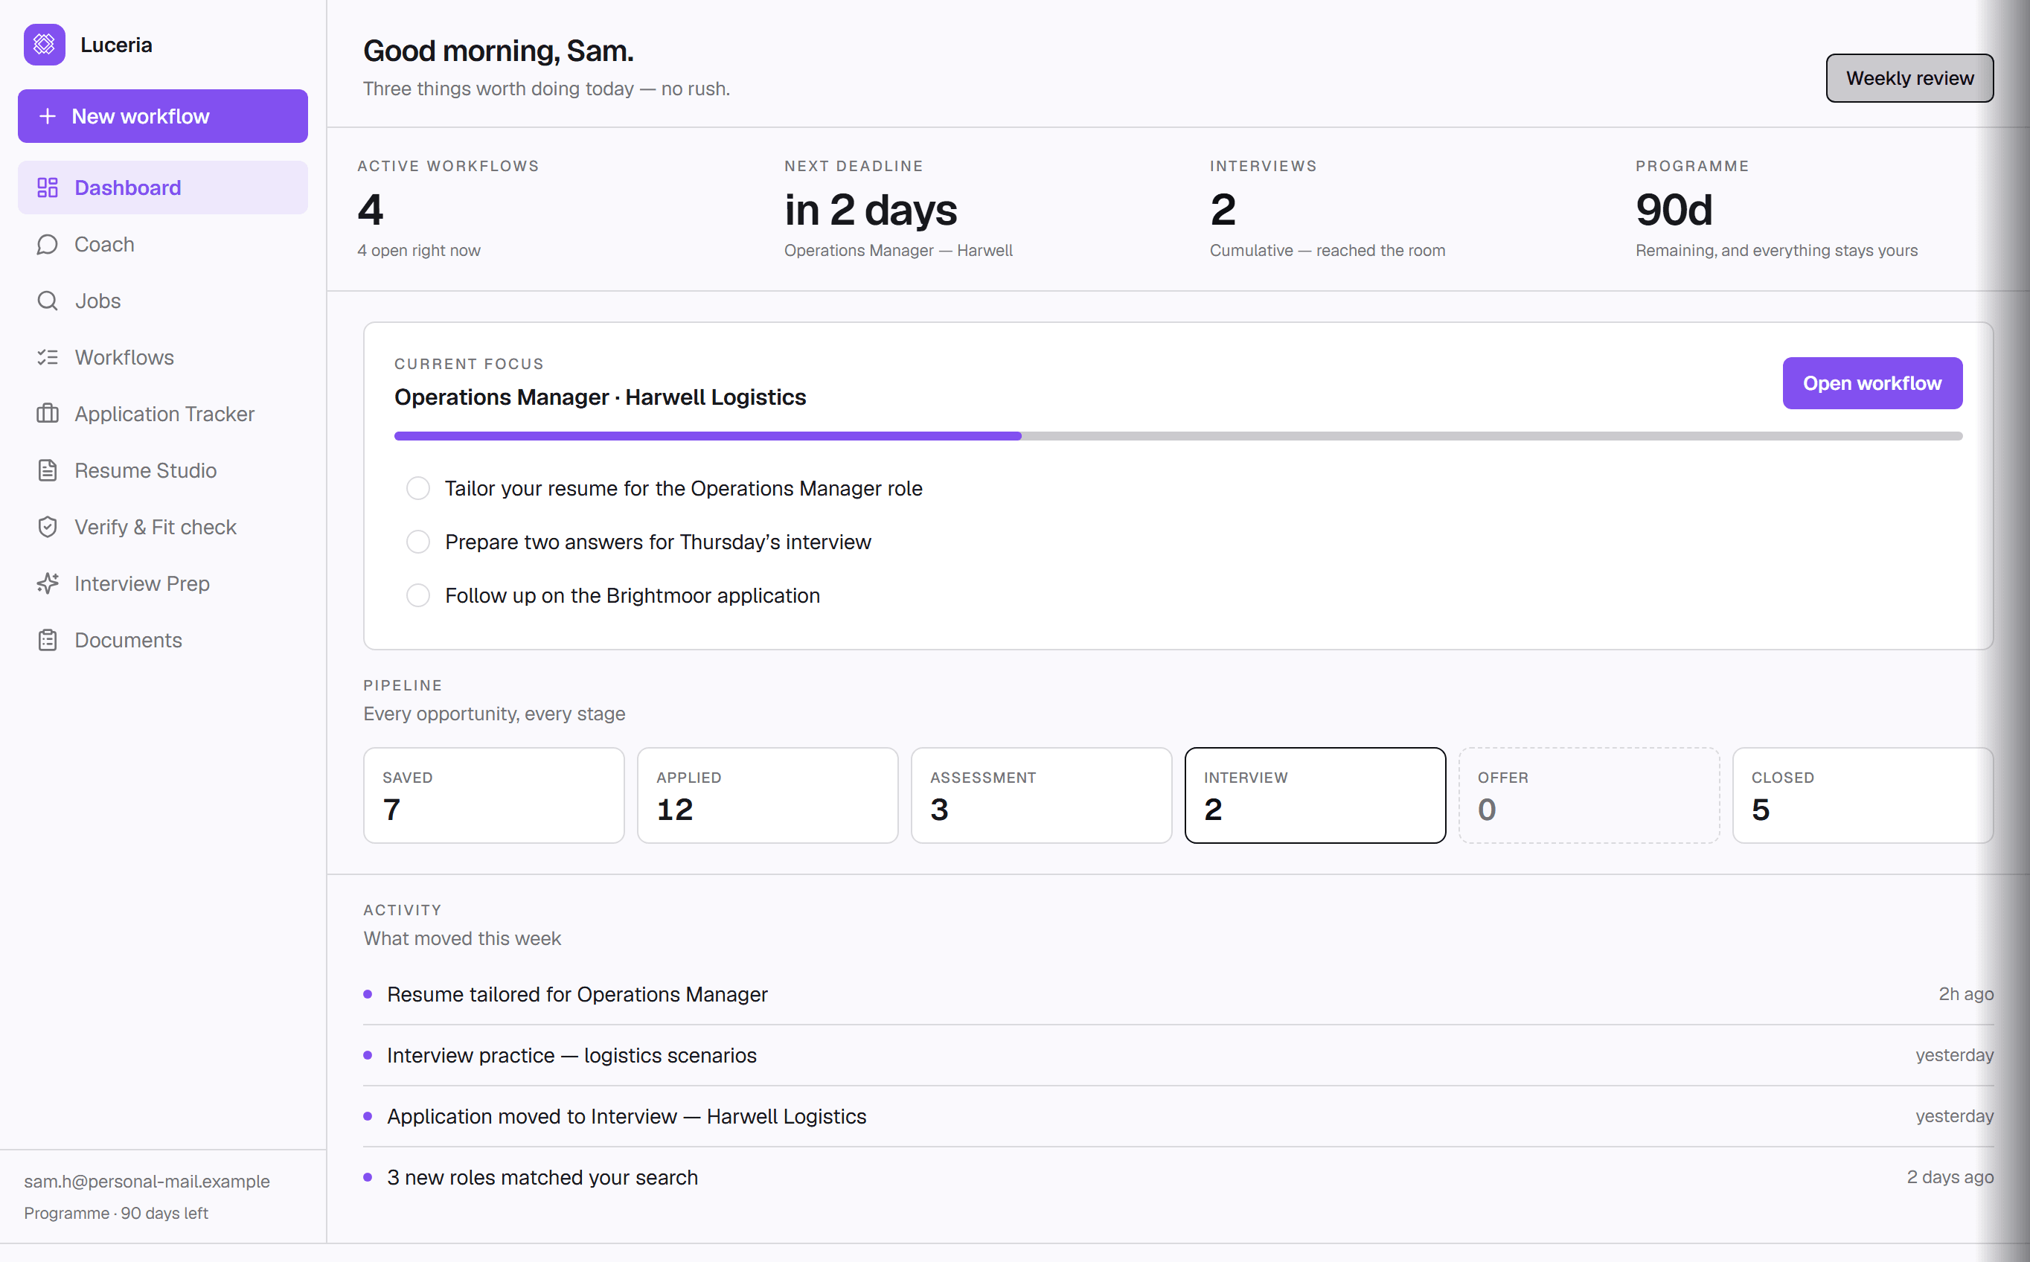
Task: Open activity 'Interview practice — logistics scenarios'
Action: pyautogui.click(x=1179, y=1055)
